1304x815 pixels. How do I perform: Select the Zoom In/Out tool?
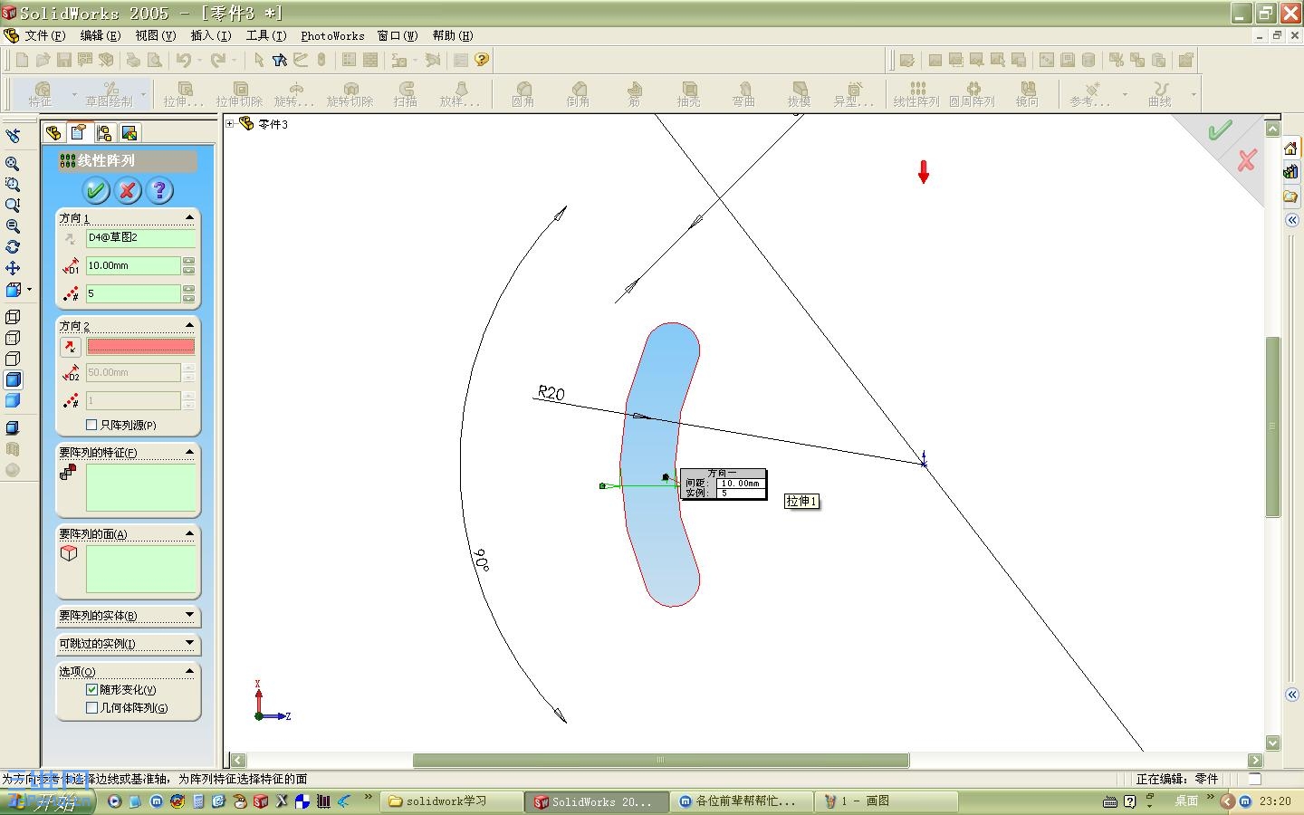pos(13,206)
